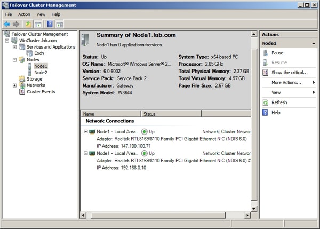Open the Help toolbar question-mark icon
This screenshot has width=320, height=229.
[x=50, y=24]
